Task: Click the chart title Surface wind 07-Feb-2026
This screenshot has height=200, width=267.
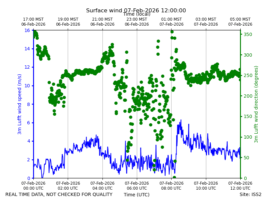Action: point(136,10)
